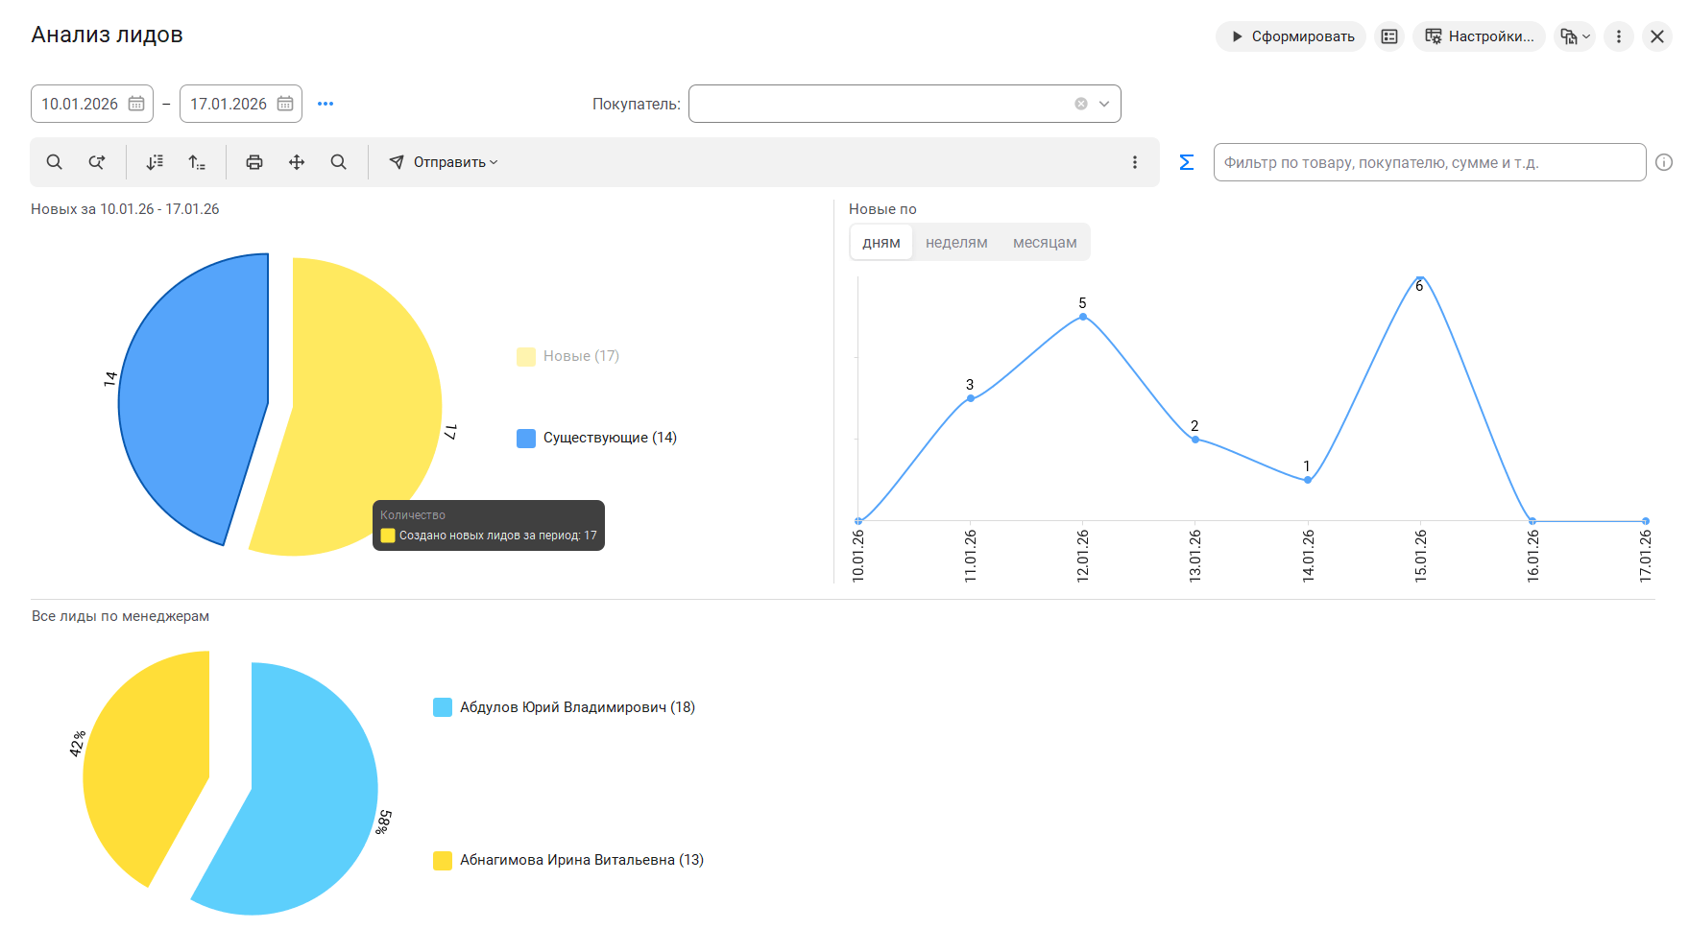Click the find-next search icon with arrow
1689x929 pixels.
click(x=97, y=162)
